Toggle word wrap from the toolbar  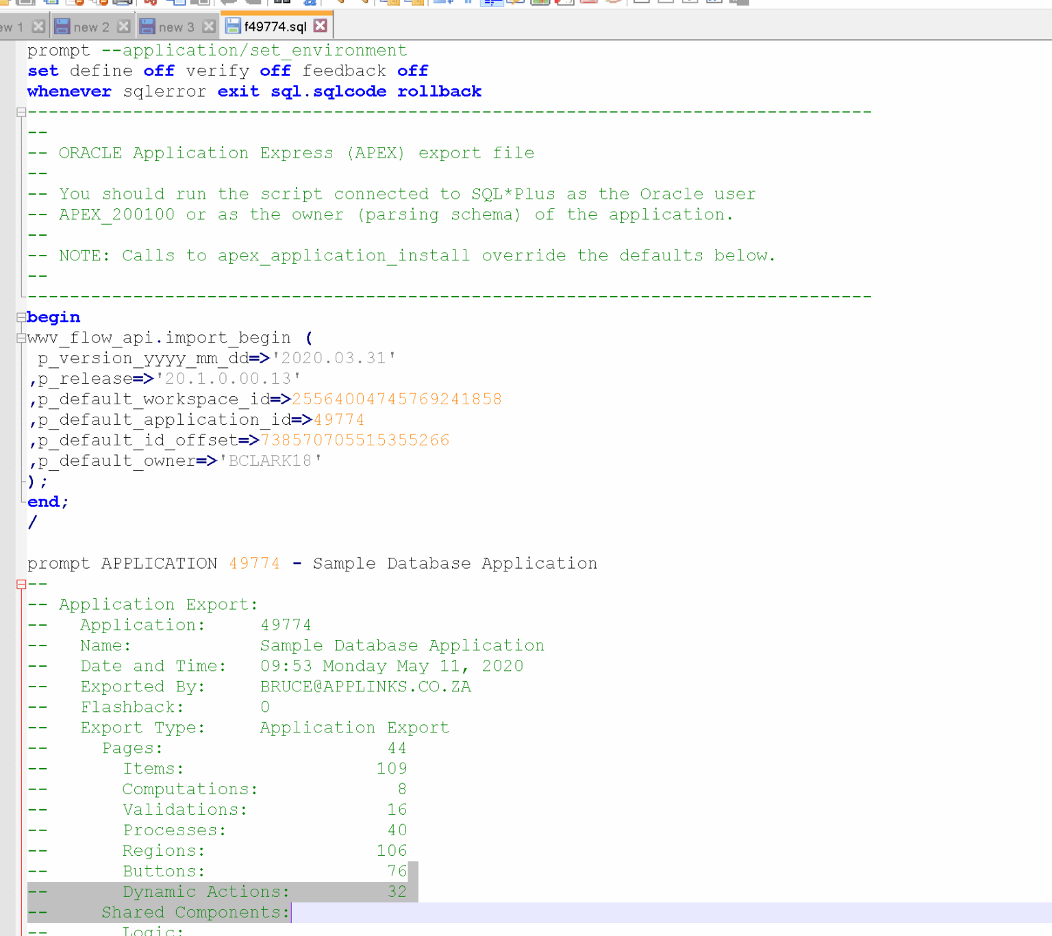[492, 4]
